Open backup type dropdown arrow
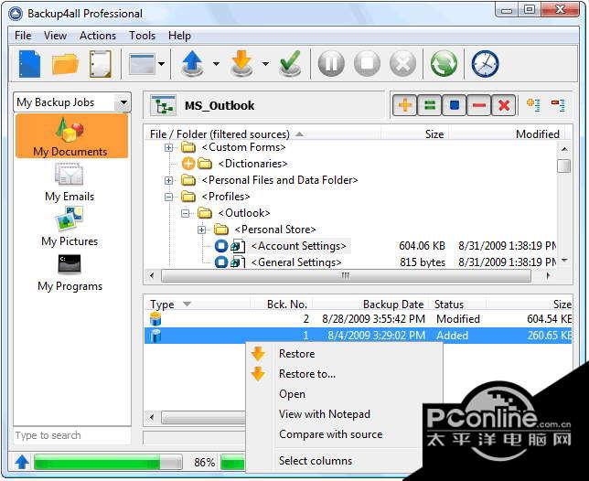Image resolution: width=589 pixels, height=481 pixels. [x=217, y=64]
